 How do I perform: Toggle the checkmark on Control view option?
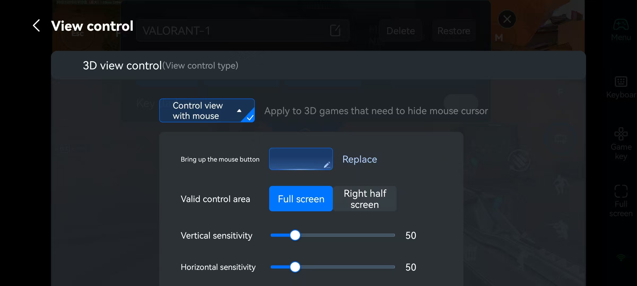[250, 118]
